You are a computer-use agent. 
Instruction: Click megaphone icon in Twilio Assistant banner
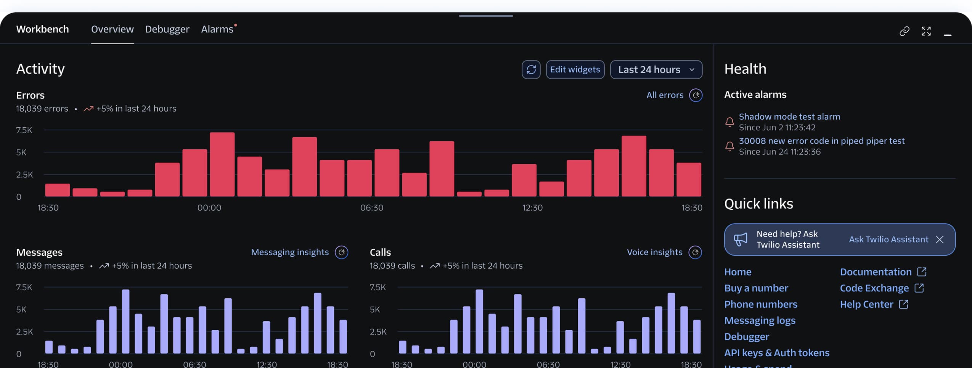[741, 239]
